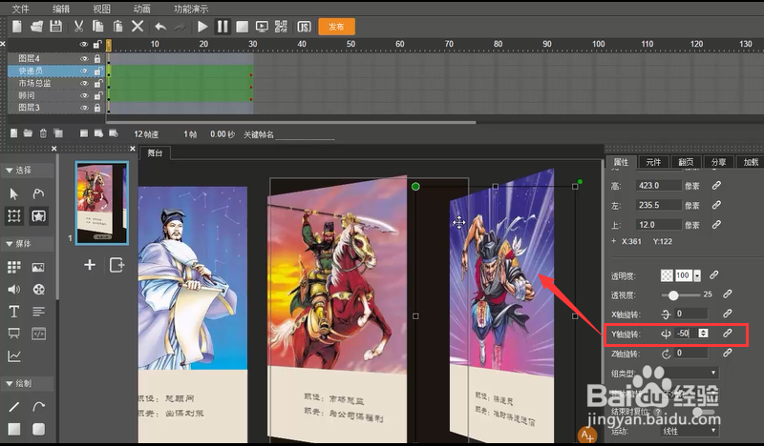The width and height of the screenshot is (764, 446).
Task: Save project with floppy disk icon
Action: point(56,27)
